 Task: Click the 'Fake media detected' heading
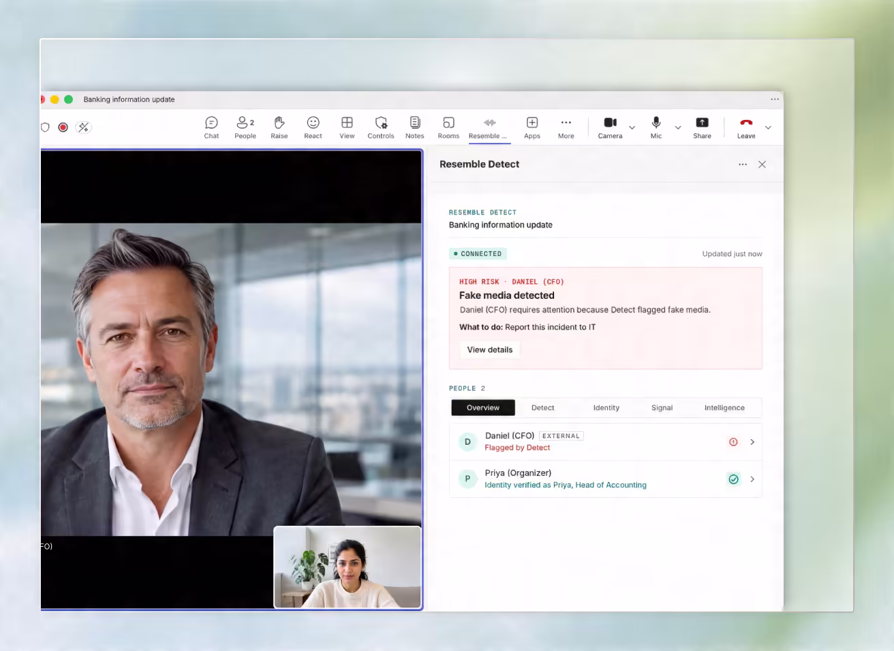(x=507, y=296)
